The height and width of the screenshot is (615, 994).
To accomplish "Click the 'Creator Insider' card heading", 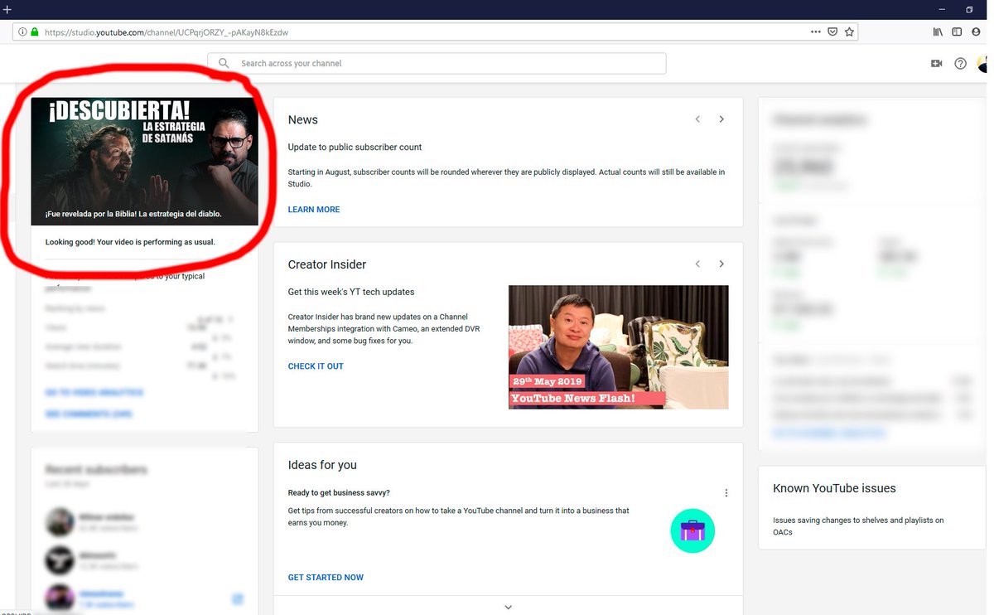I will pyautogui.click(x=327, y=264).
